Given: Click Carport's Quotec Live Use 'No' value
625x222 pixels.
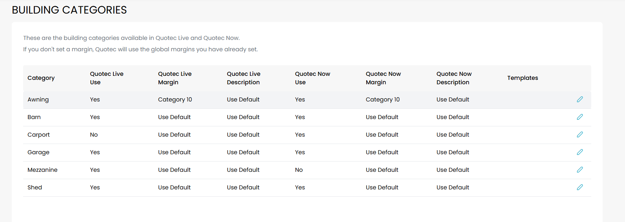Looking at the screenshot, I should [94, 135].
